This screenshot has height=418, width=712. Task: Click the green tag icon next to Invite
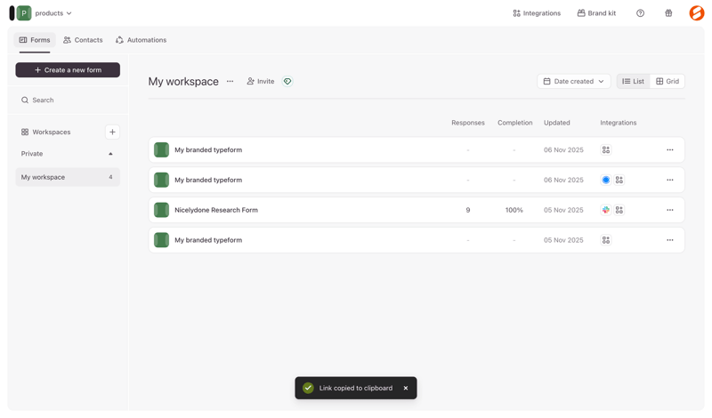pos(287,81)
